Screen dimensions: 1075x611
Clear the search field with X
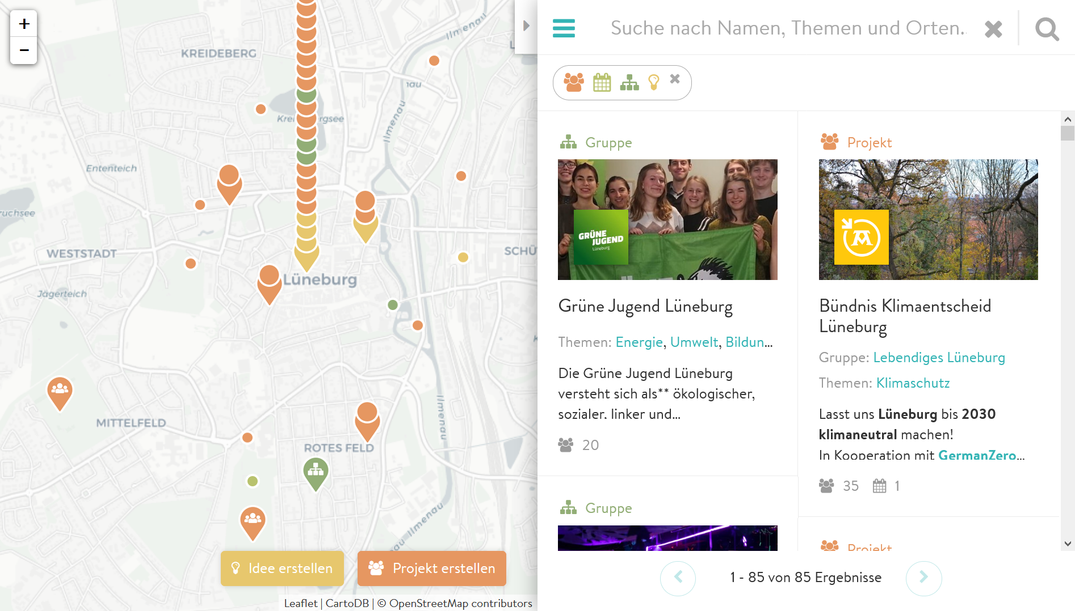tap(993, 29)
